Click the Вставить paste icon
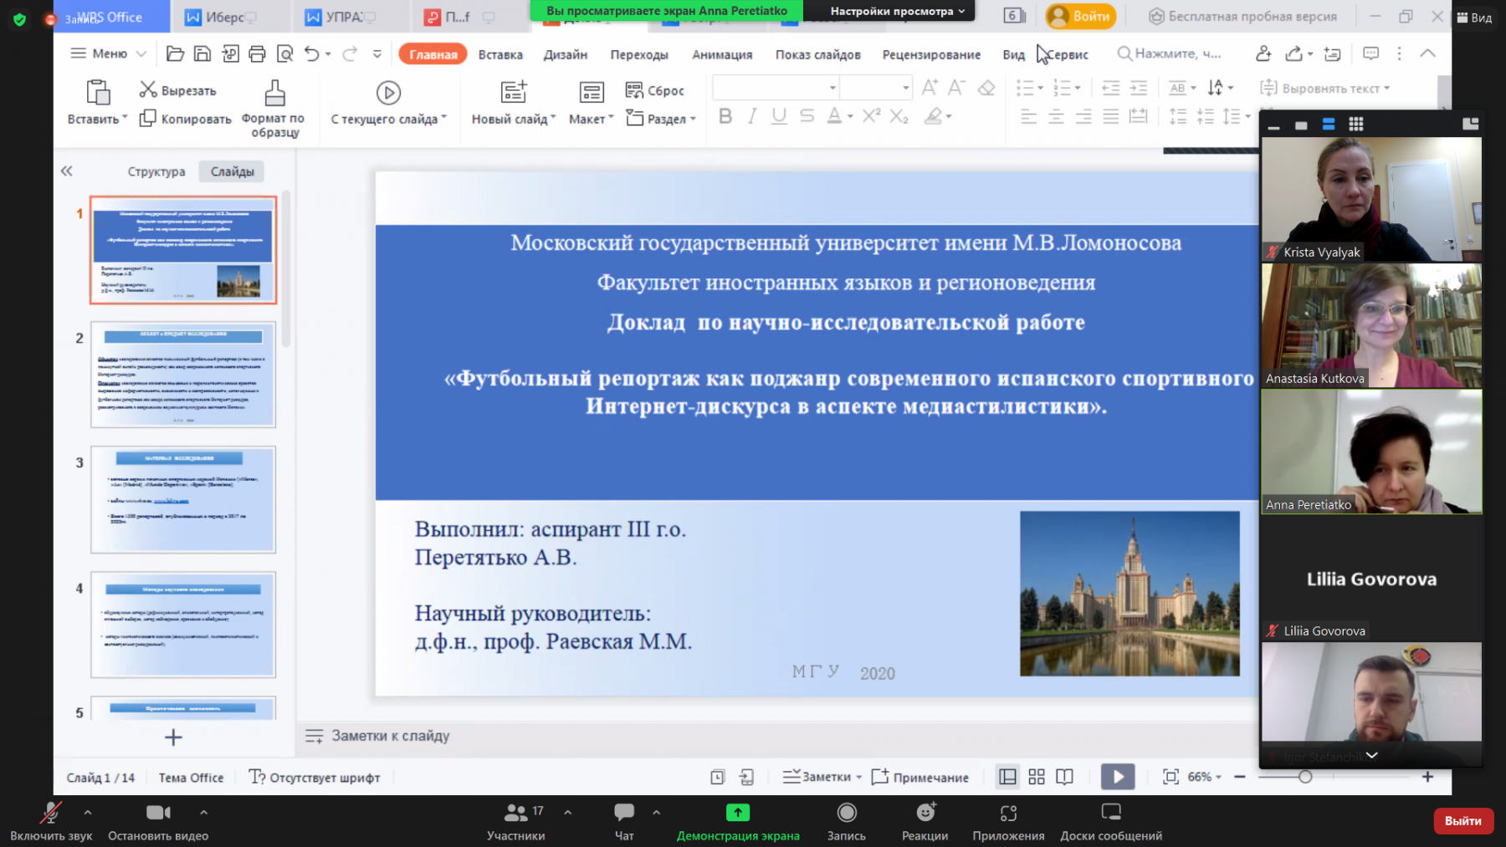The image size is (1506, 847). pos(98,92)
